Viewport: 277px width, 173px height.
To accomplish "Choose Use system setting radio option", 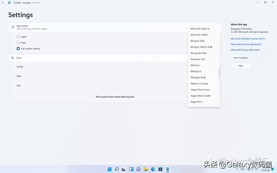I will (x=18, y=48).
